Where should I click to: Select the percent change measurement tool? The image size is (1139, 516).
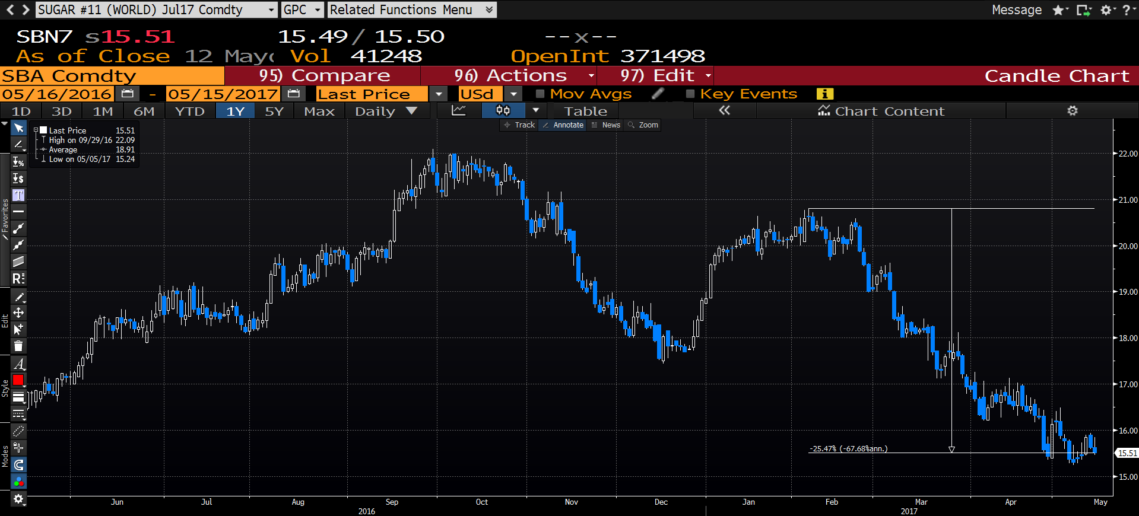18,162
